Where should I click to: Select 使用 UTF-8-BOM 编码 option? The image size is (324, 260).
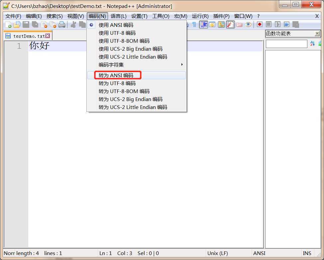point(137,41)
